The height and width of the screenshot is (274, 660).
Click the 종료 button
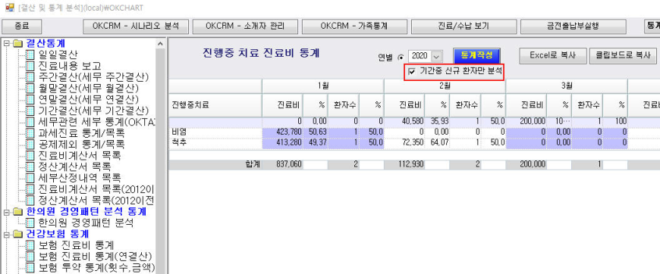click(22, 26)
